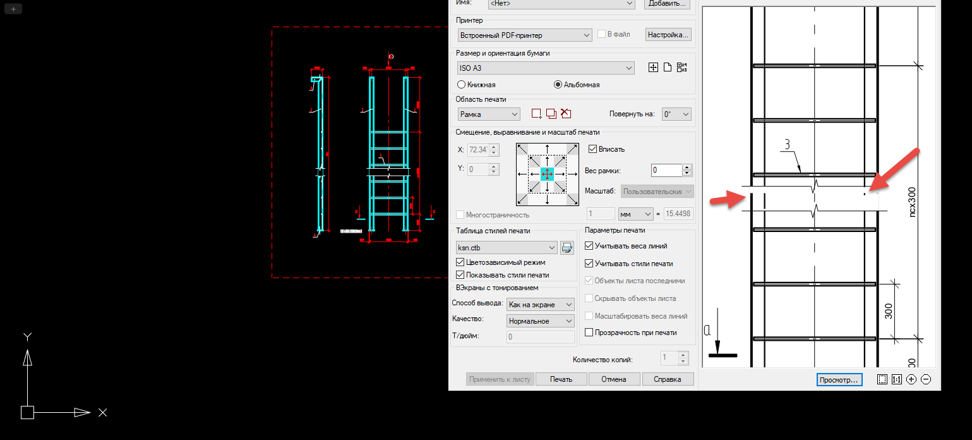The image size is (972, 440).
Task: Toggle 'Скрывать объекты листа' checkbox
Action: pos(589,298)
